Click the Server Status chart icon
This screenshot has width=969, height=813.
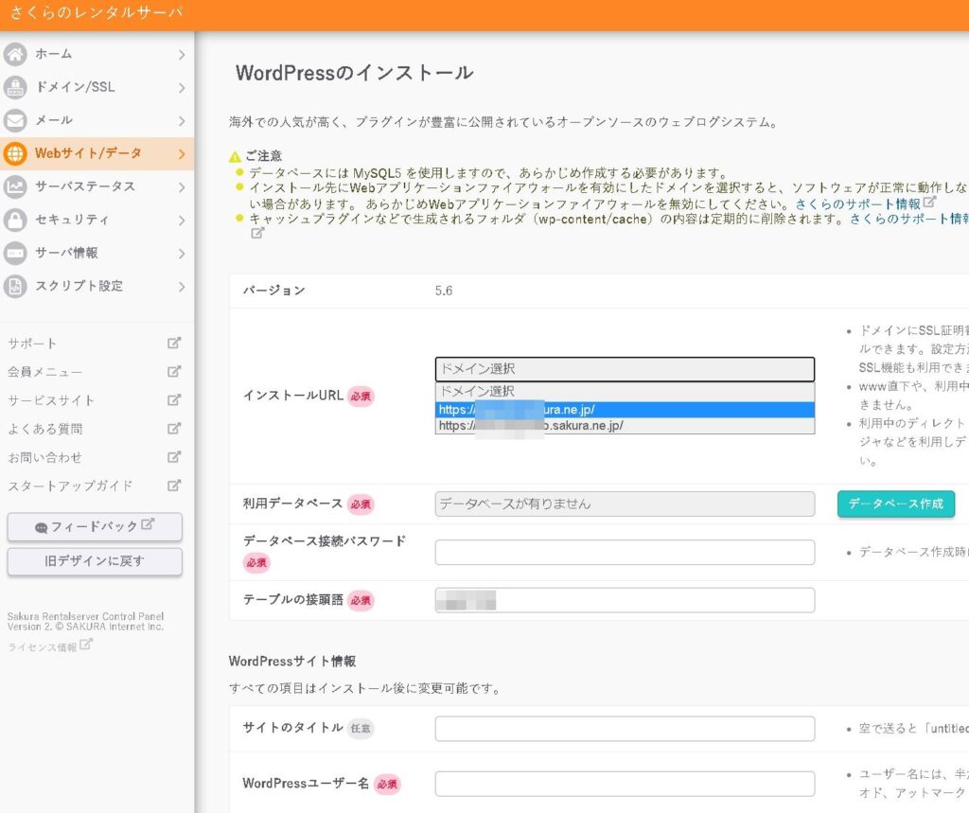[15, 186]
